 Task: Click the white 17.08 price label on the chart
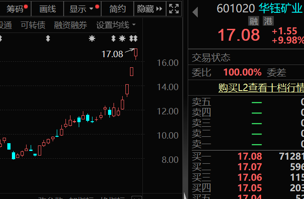(112, 54)
